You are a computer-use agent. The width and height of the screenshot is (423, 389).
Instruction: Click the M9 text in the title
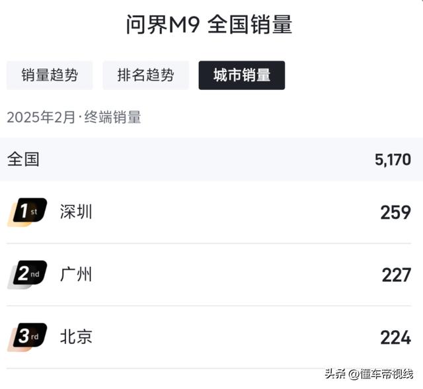point(184,25)
